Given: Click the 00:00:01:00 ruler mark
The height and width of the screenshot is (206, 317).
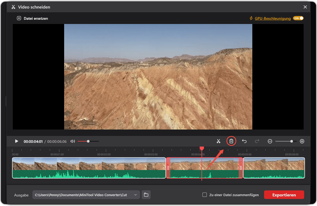Looking at the screenshot, I should (57, 154).
